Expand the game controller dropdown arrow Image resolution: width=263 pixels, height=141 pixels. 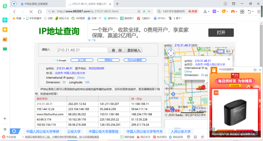coord(236,12)
